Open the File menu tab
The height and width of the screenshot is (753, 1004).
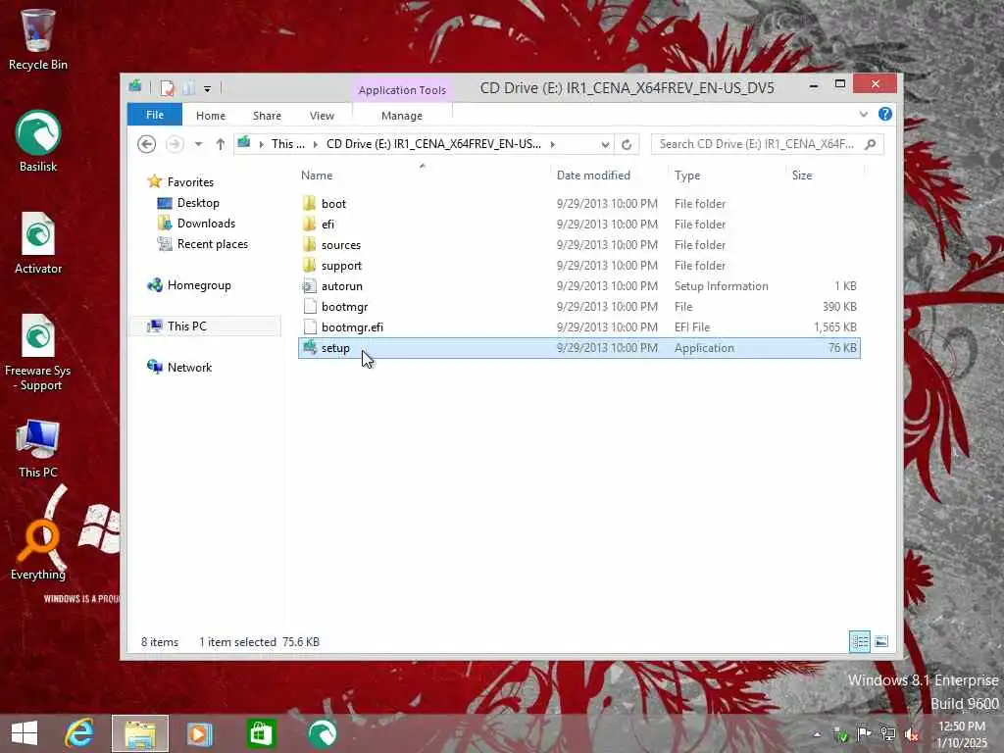click(154, 115)
